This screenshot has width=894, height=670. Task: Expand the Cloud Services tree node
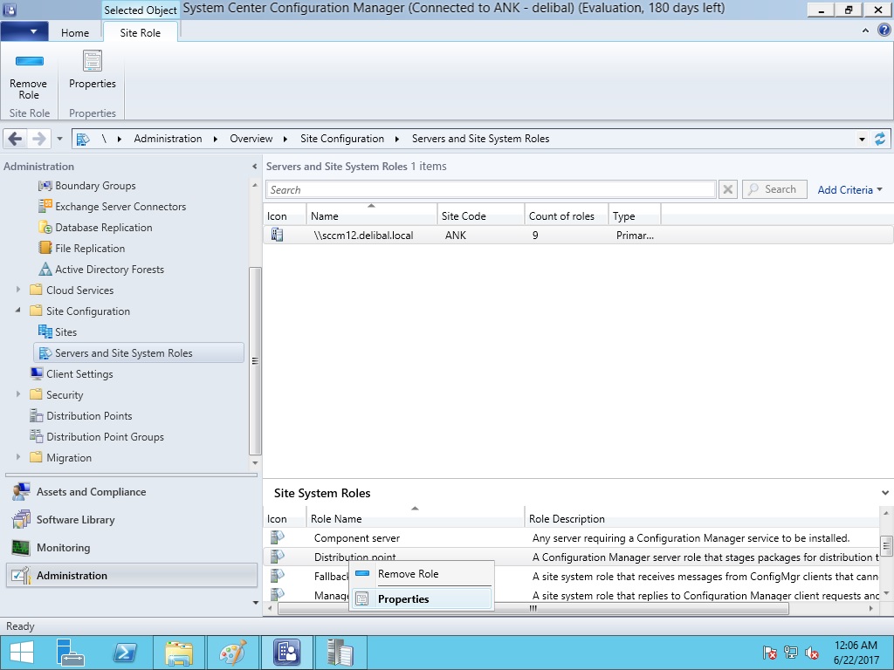18,291
